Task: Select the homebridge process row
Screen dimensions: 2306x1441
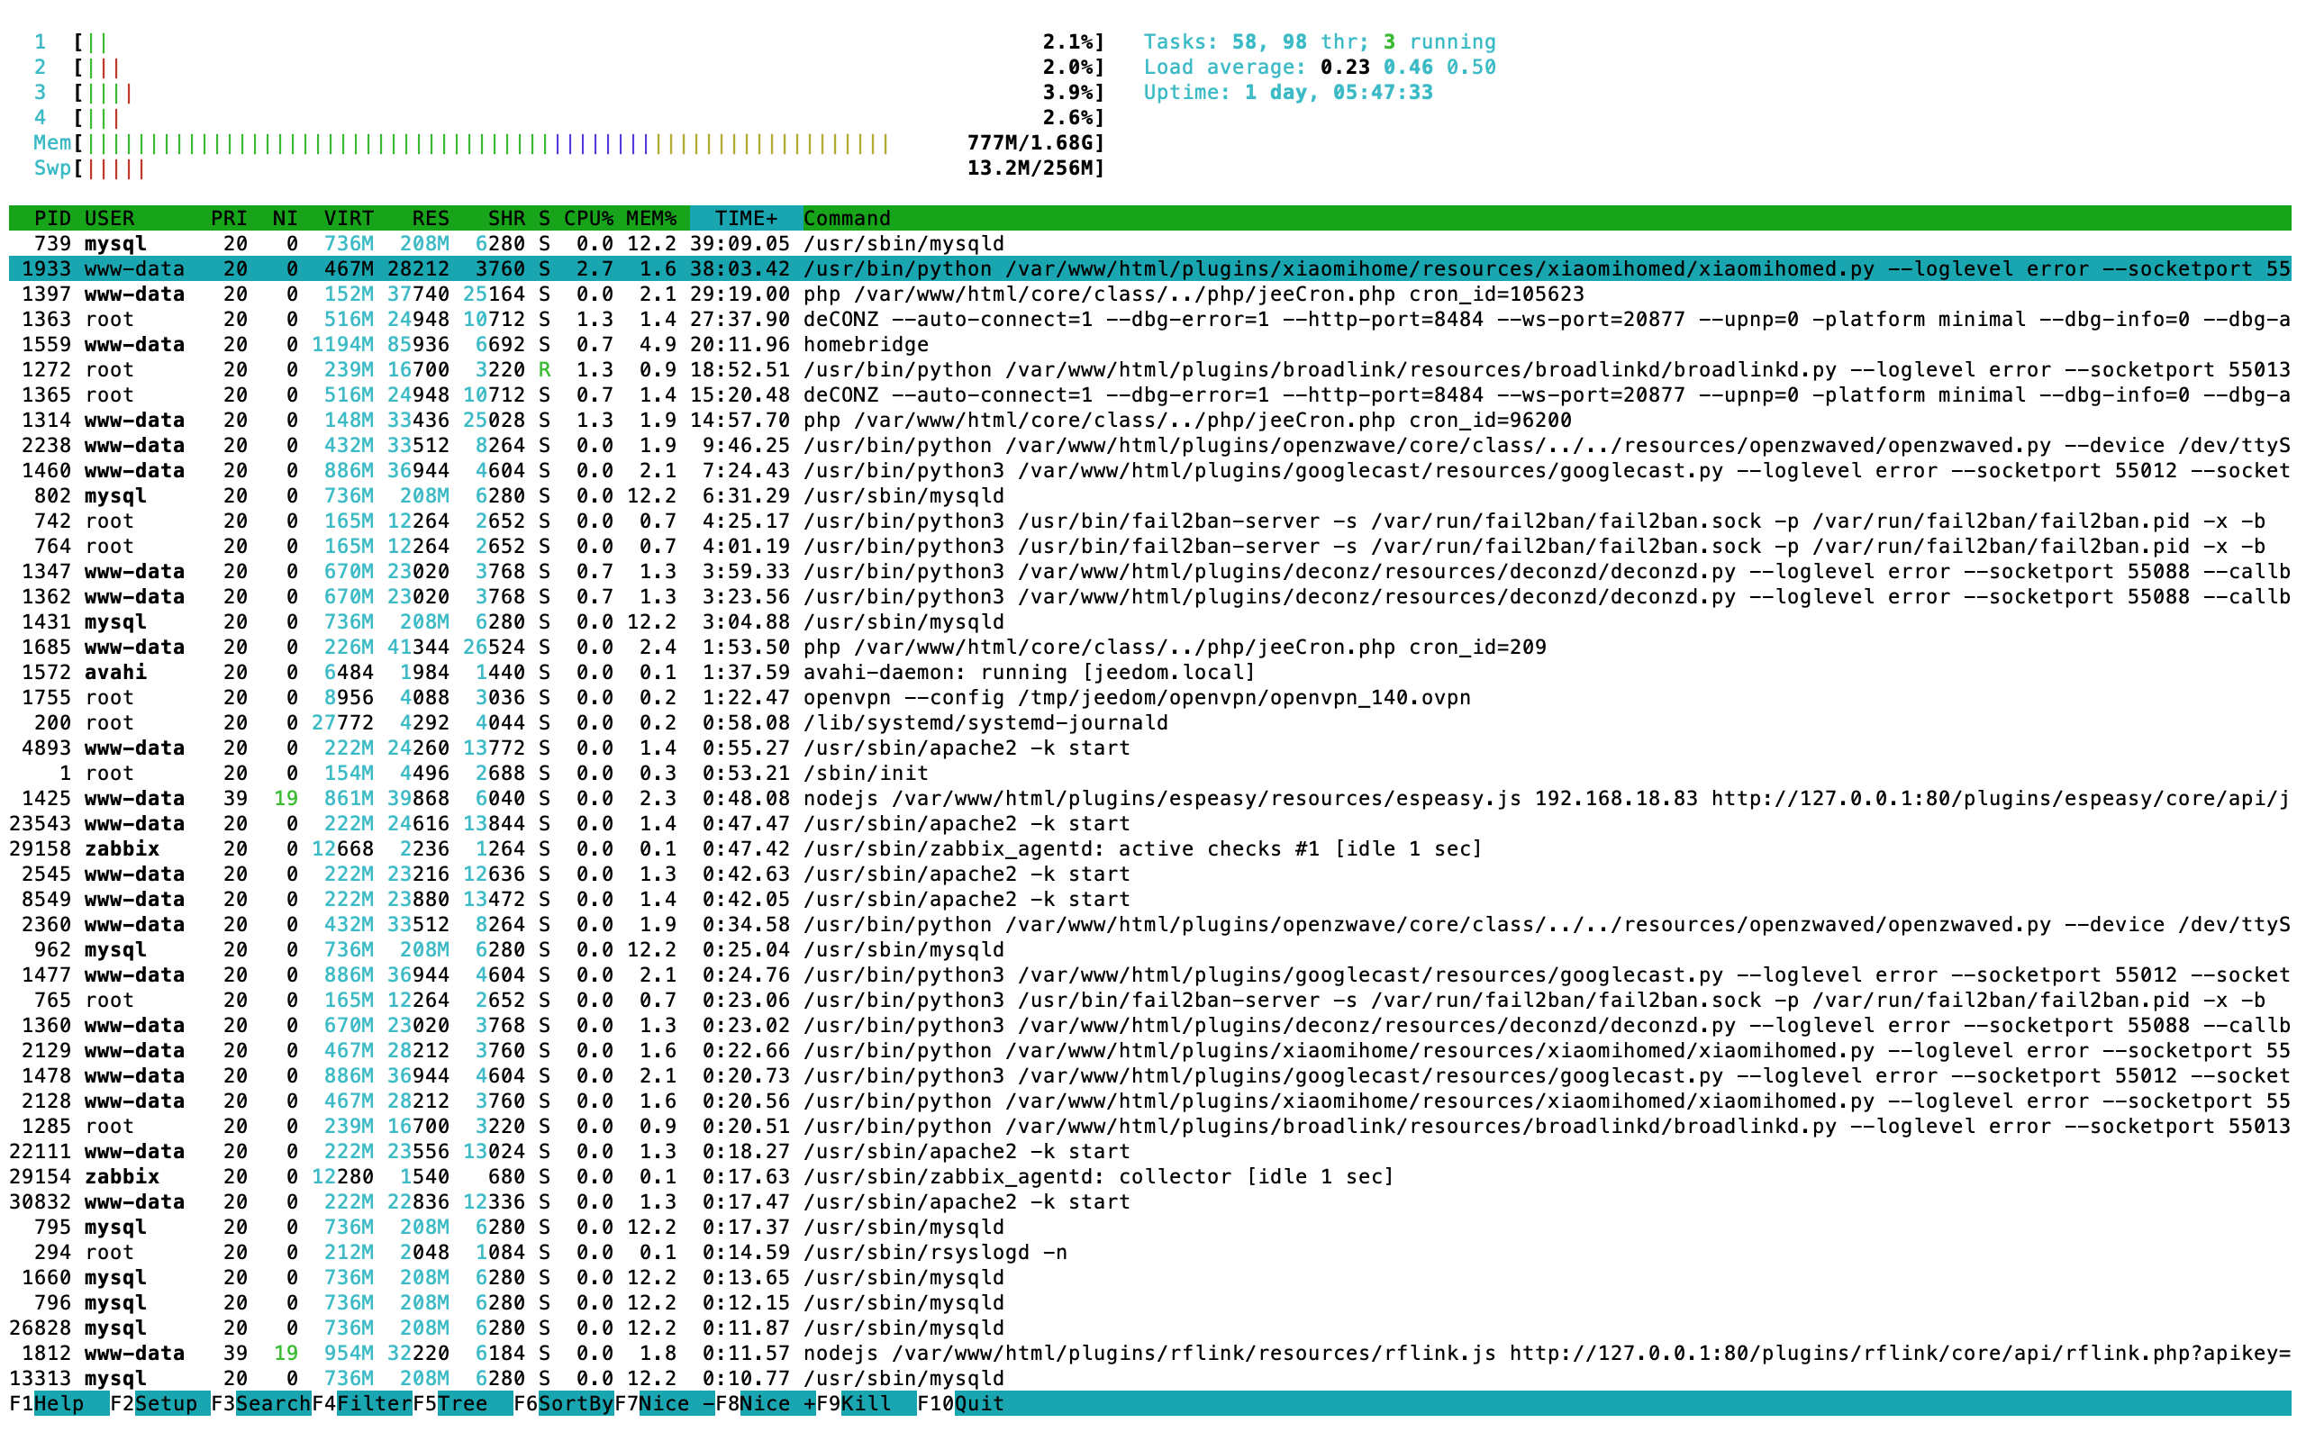Action: click(1150, 344)
